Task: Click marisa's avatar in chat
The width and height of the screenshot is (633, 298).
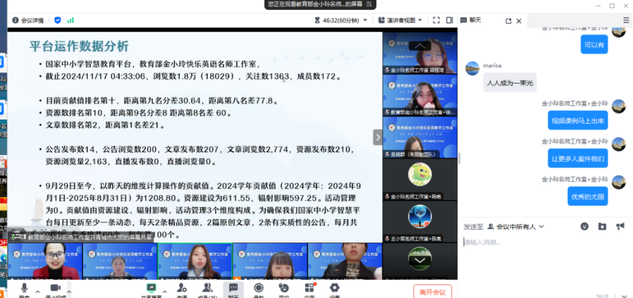Action: [x=473, y=68]
